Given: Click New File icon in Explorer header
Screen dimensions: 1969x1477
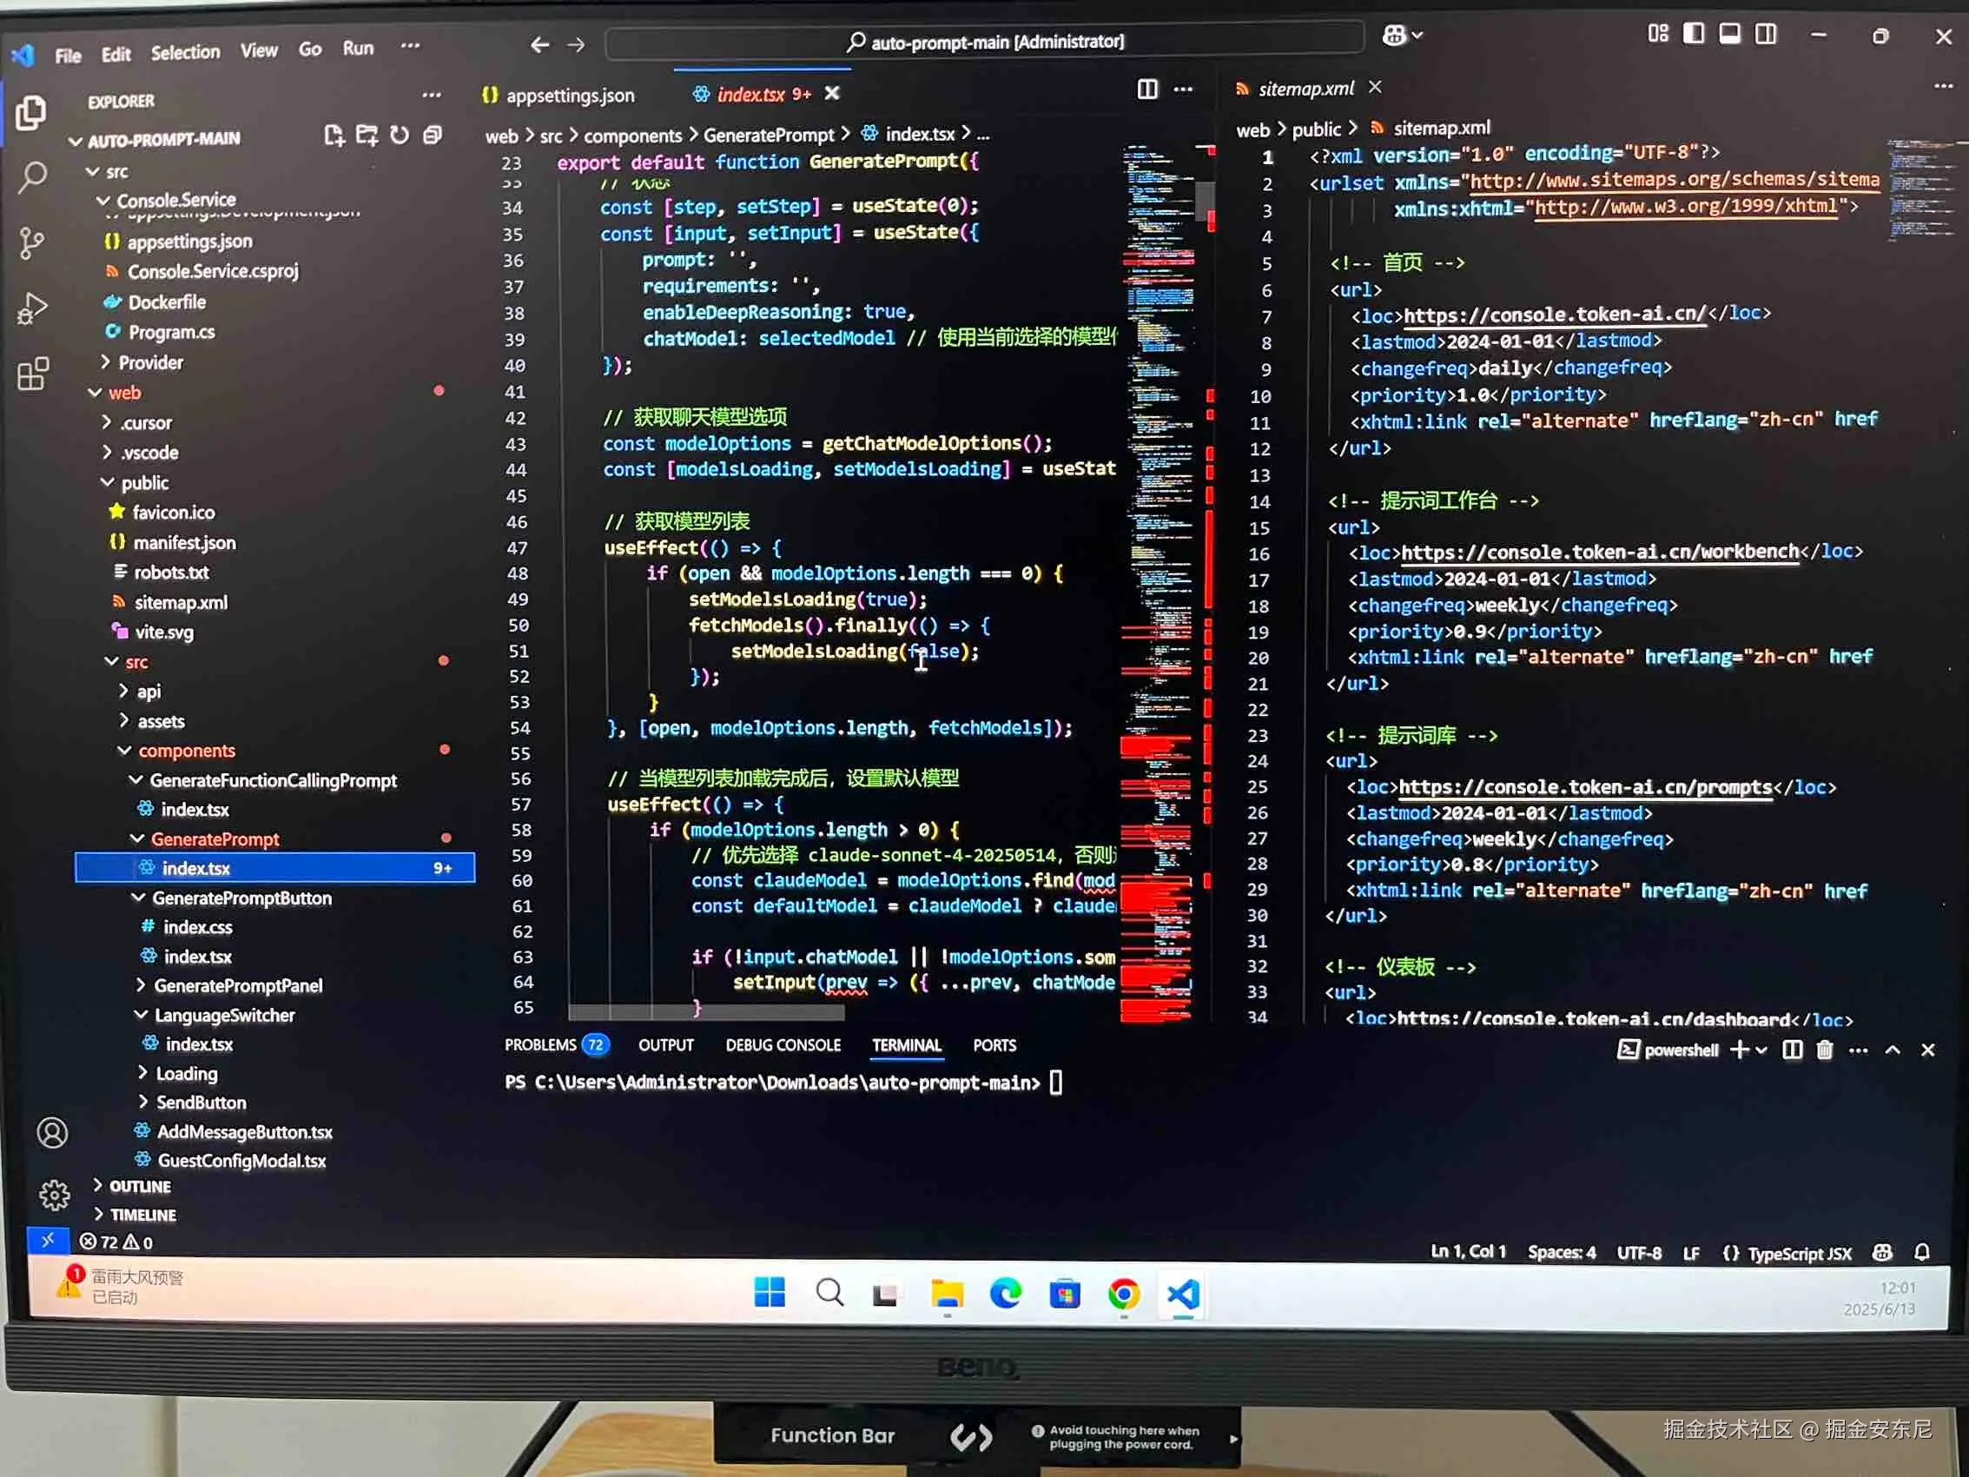Looking at the screenshot, I should pyautogui.click(x=334, y=136).
